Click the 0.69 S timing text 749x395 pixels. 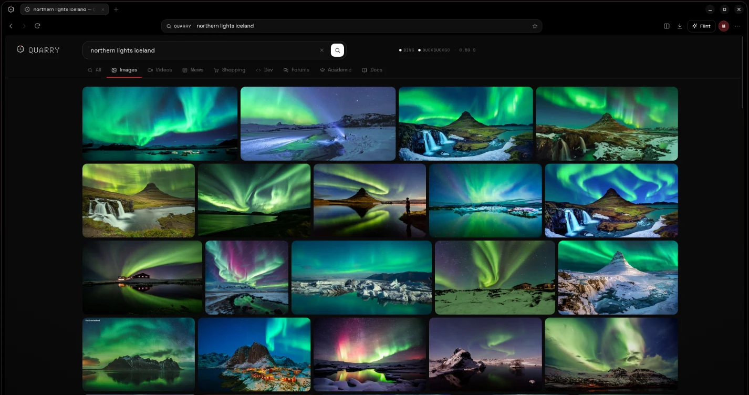pos(467,50)
